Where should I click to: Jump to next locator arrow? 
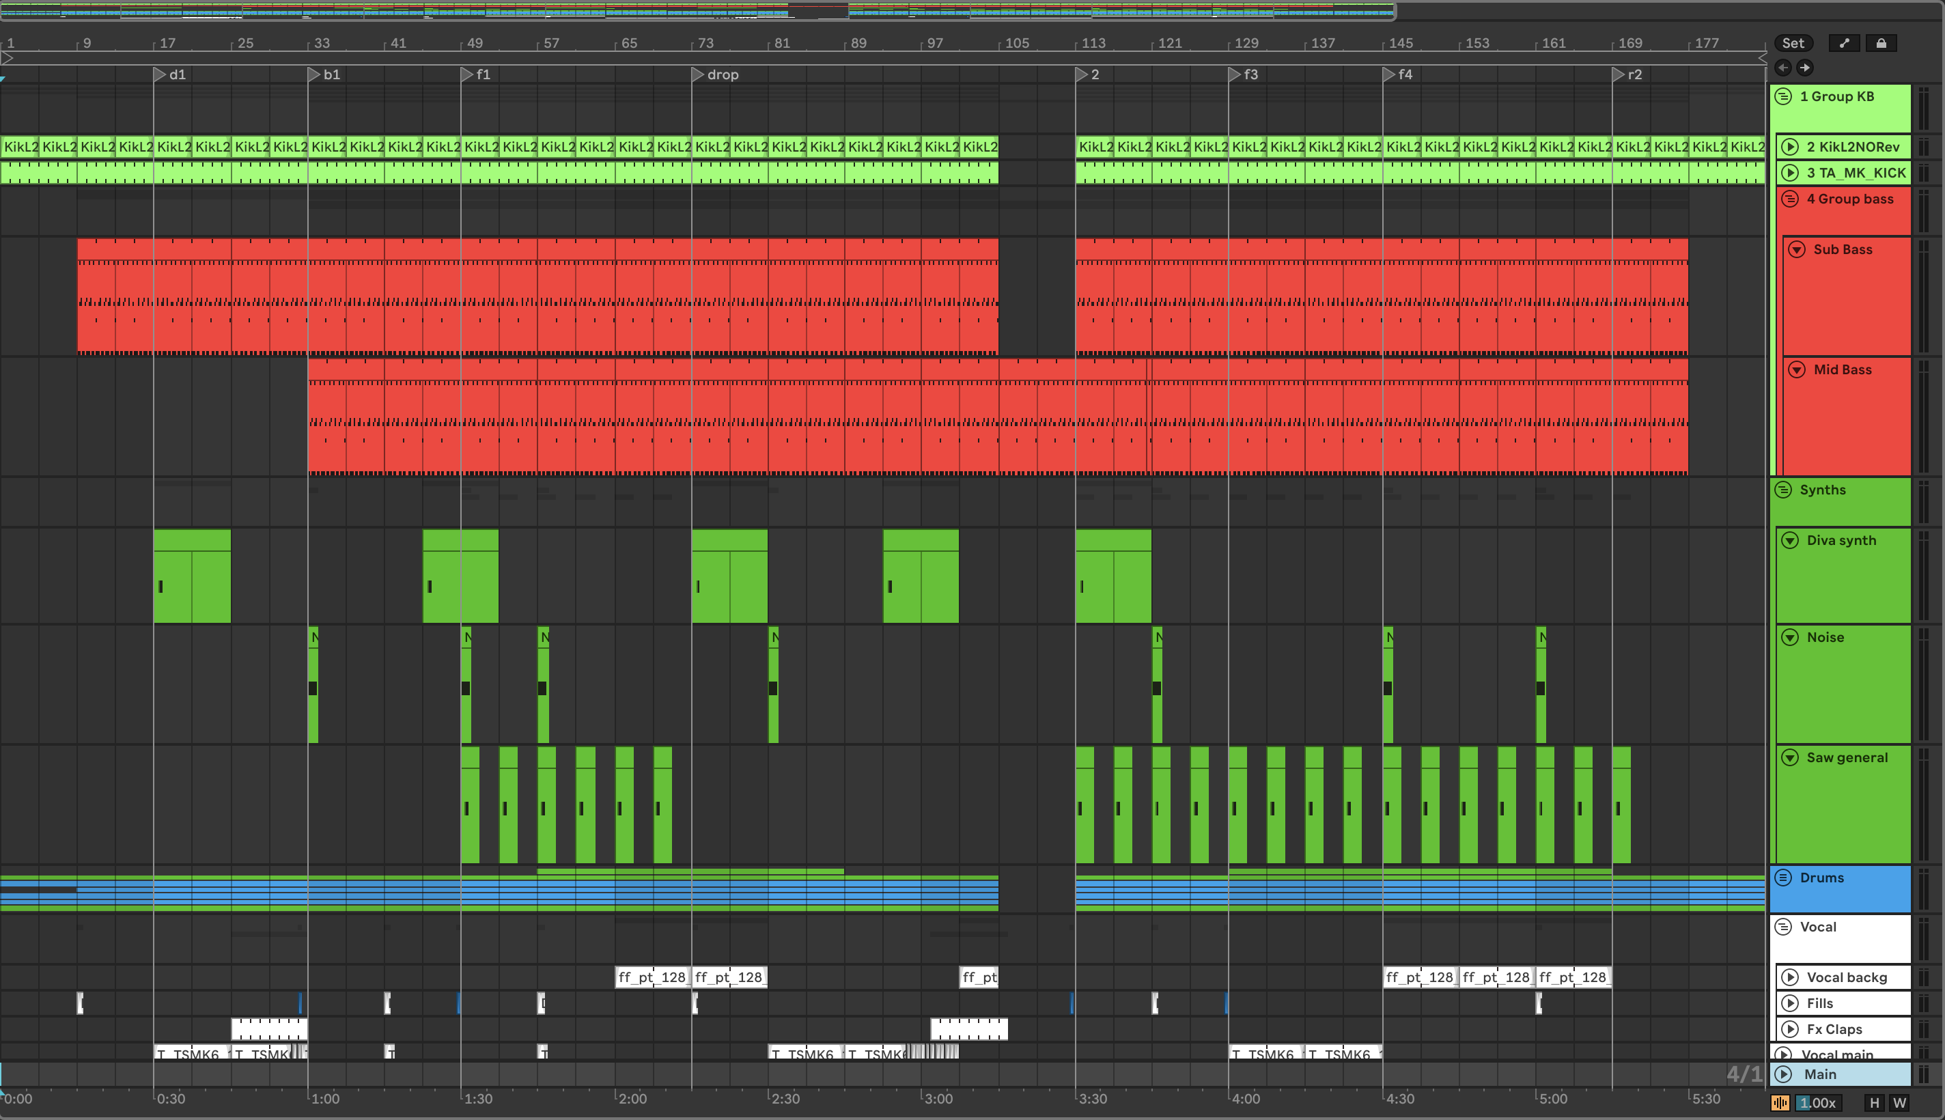tap(1804, 68)
